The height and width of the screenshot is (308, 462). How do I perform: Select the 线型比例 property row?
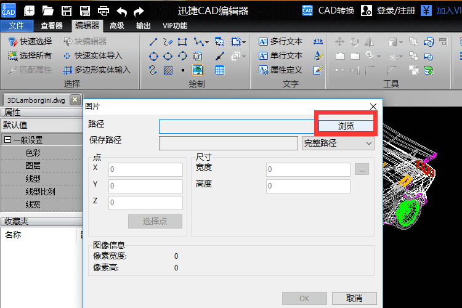pos(41,192)
